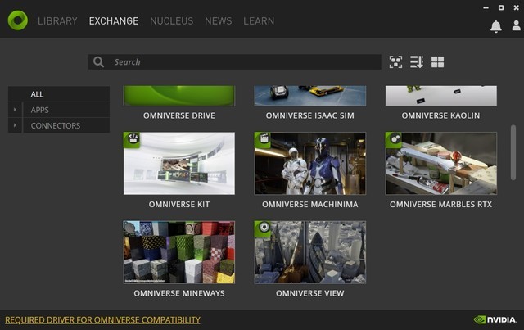Switch to the LIBRARY tab

point(57,21)
